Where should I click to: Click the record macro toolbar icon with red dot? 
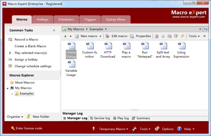(x=169, y=36)
